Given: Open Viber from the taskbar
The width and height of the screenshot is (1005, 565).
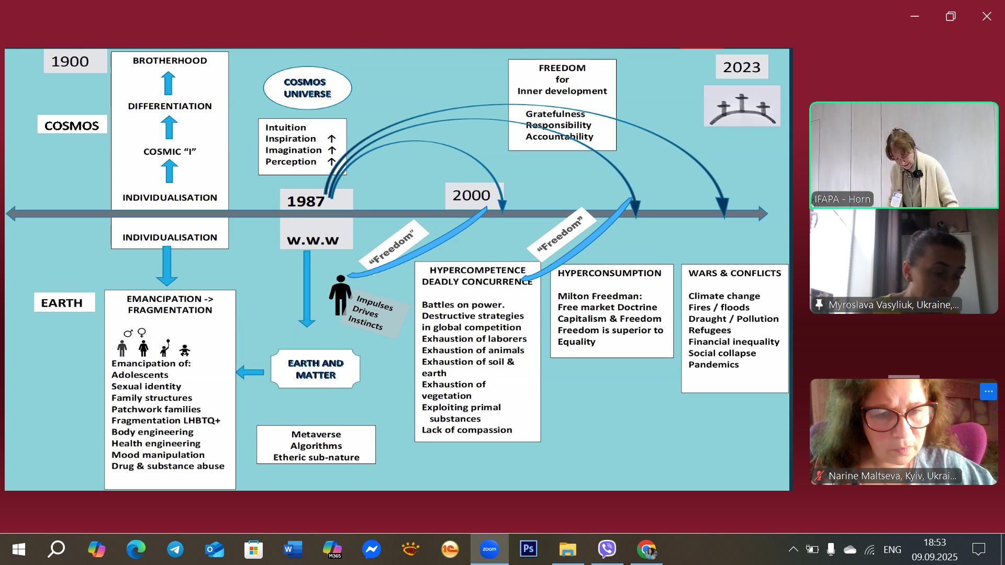Looking at the screenshot, I should [607, 549].
